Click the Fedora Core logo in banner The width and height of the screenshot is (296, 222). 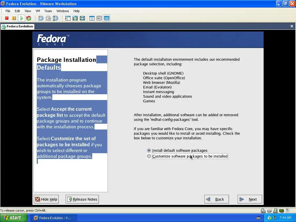(x=53, y=40)
